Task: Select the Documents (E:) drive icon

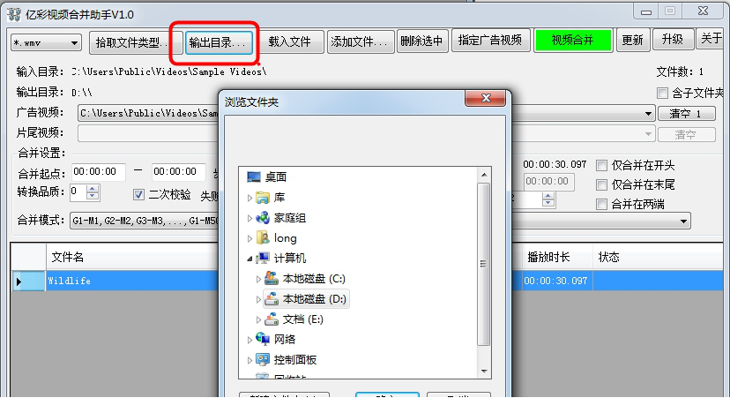Action: click(272, 319)
